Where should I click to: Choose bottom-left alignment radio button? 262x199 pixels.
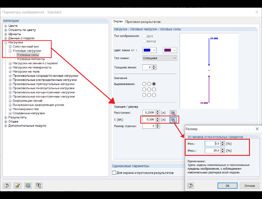[144, 95]
